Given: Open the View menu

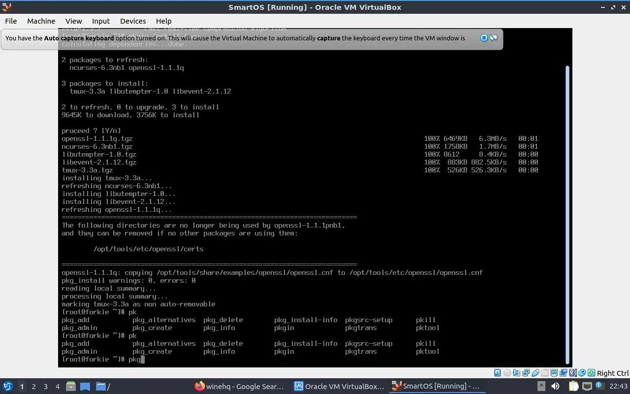Looking at the screenshot, I should (x=73, y=21).
